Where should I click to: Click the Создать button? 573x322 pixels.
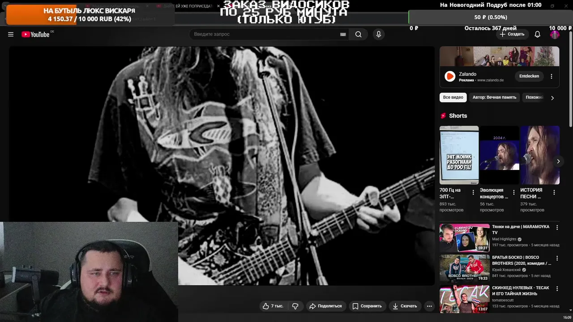pyautogui.click(x=512, y=34)
